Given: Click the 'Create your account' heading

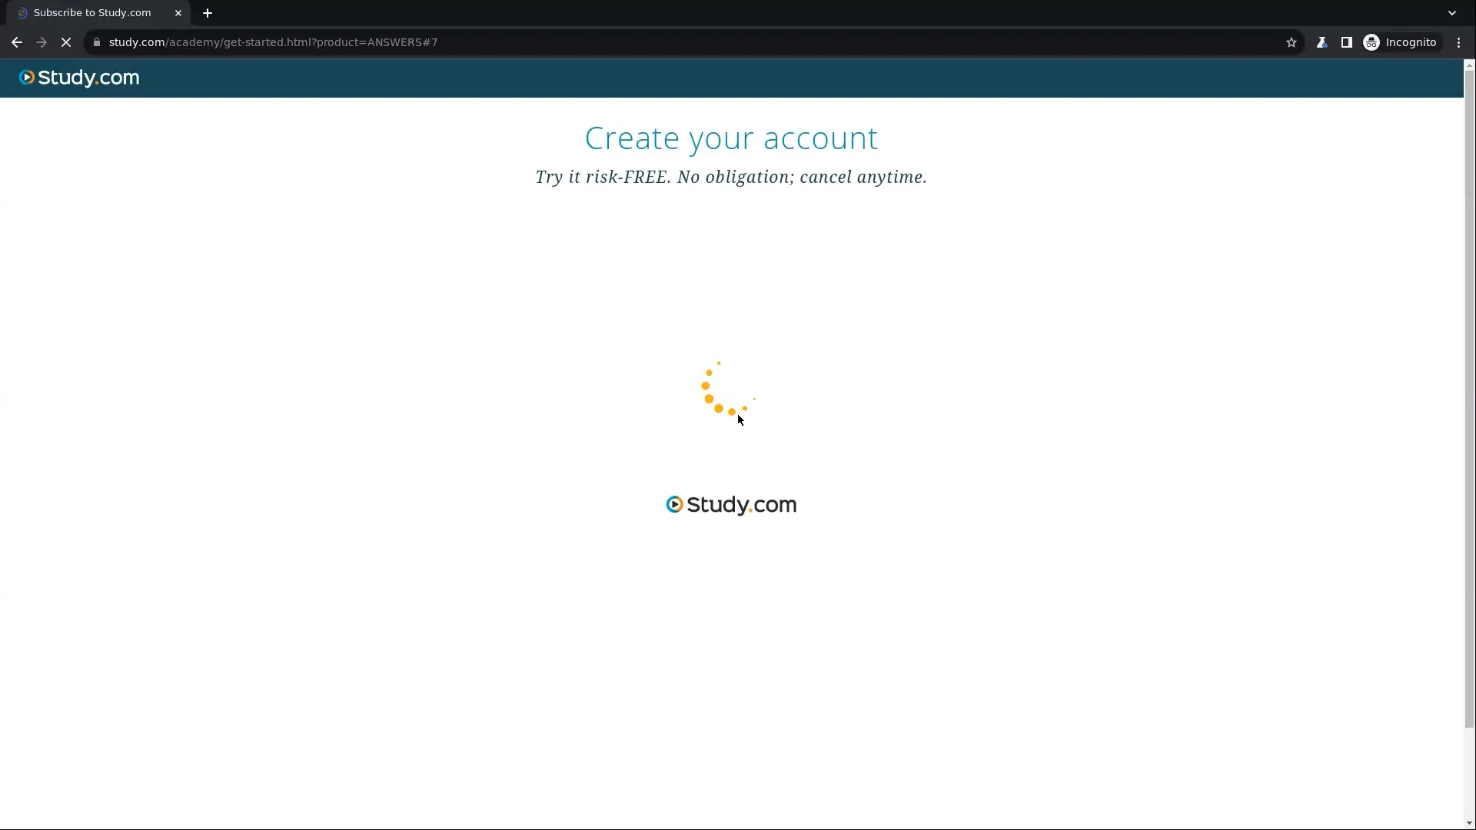Looking at the screenshot, I should 731,138.
